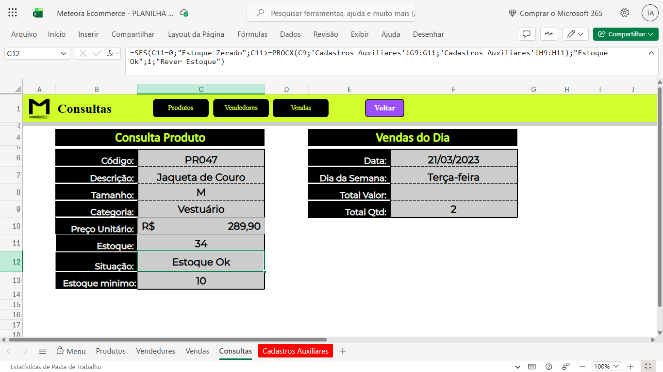Click the search tools input box
Image resolution: width=663 pixels, height=372 pixels.
pos(331,14)
